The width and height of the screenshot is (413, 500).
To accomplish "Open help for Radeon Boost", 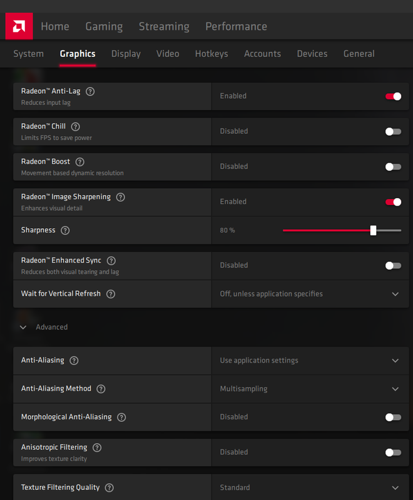I will pyautogui.click(x=80, y=162).
